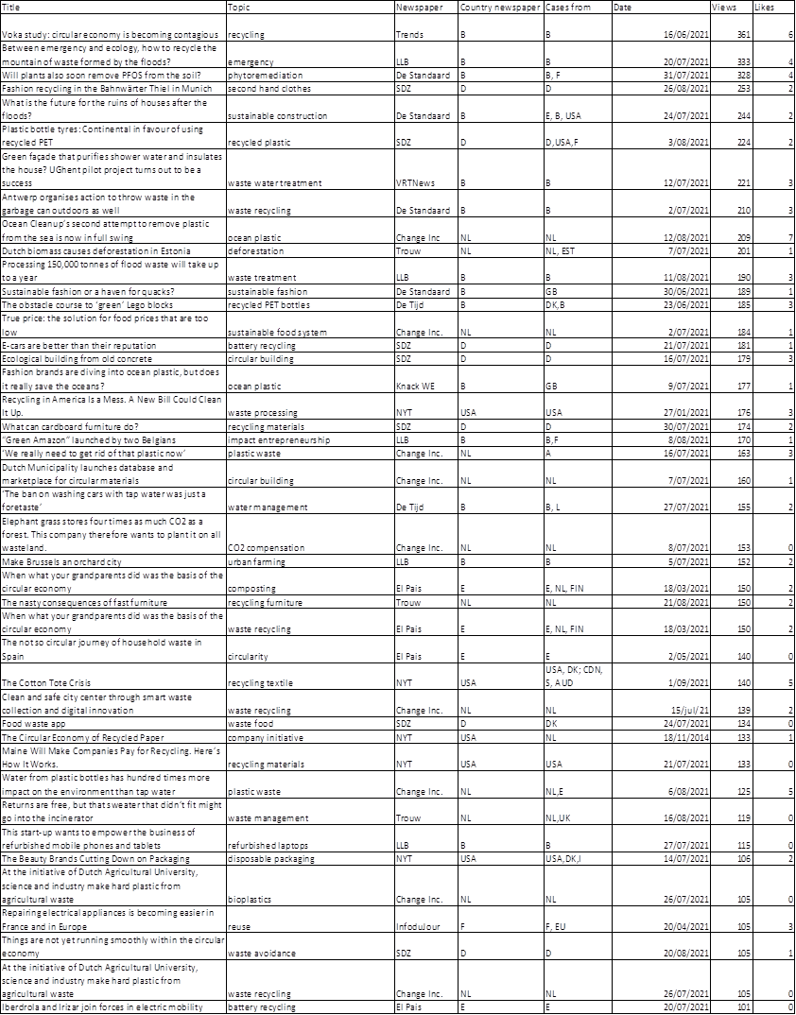
Task: Click the views value '361'
Action: [731, 27]
